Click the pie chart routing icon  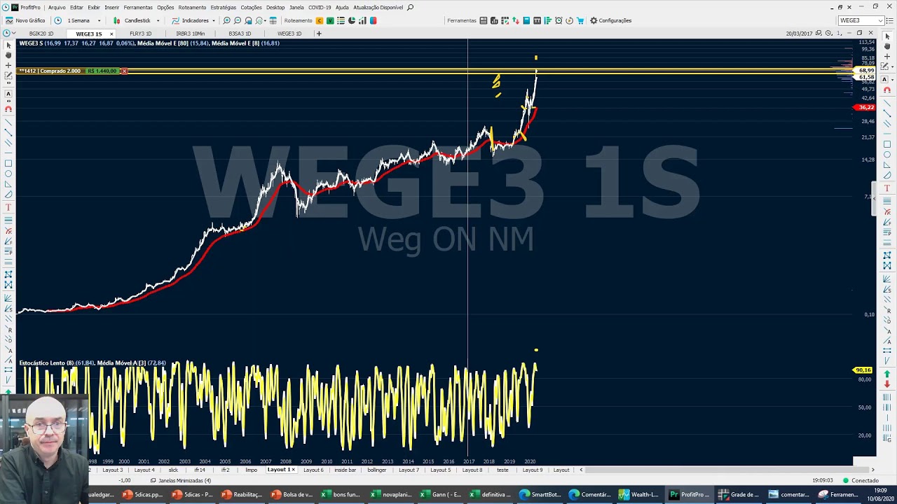pos(352,20)
